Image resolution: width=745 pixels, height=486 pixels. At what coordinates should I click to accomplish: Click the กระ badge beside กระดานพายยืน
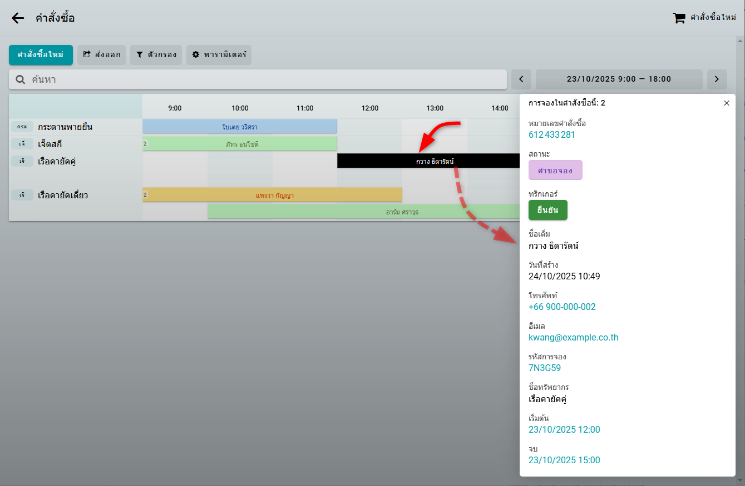(22, 127)
